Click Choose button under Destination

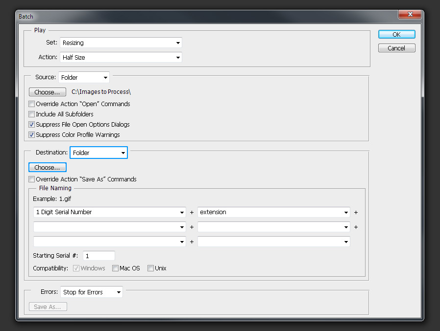pos(48,167)
